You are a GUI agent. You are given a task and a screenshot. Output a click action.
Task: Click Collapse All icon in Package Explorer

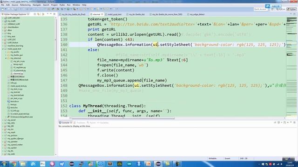point(35,14)
